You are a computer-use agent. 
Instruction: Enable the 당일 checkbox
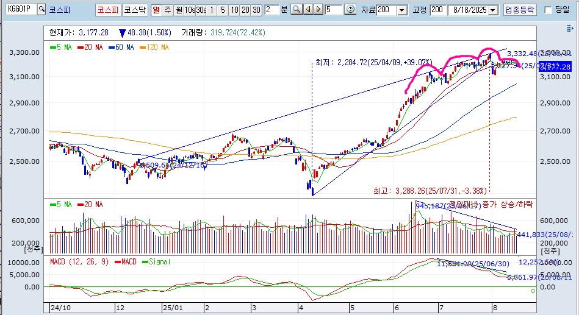point(548,10)
